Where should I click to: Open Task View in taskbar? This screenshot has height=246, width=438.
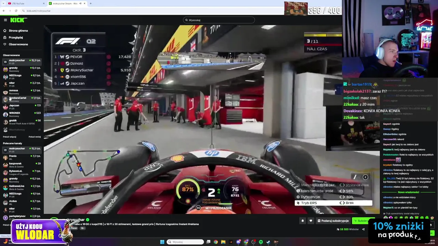[x=208, y=242]
